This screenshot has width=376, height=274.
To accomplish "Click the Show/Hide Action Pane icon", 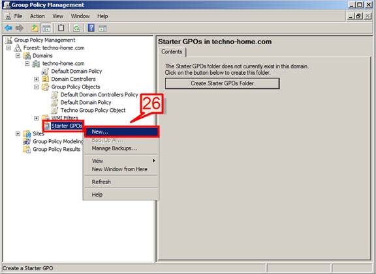I will tap(102, 29).
